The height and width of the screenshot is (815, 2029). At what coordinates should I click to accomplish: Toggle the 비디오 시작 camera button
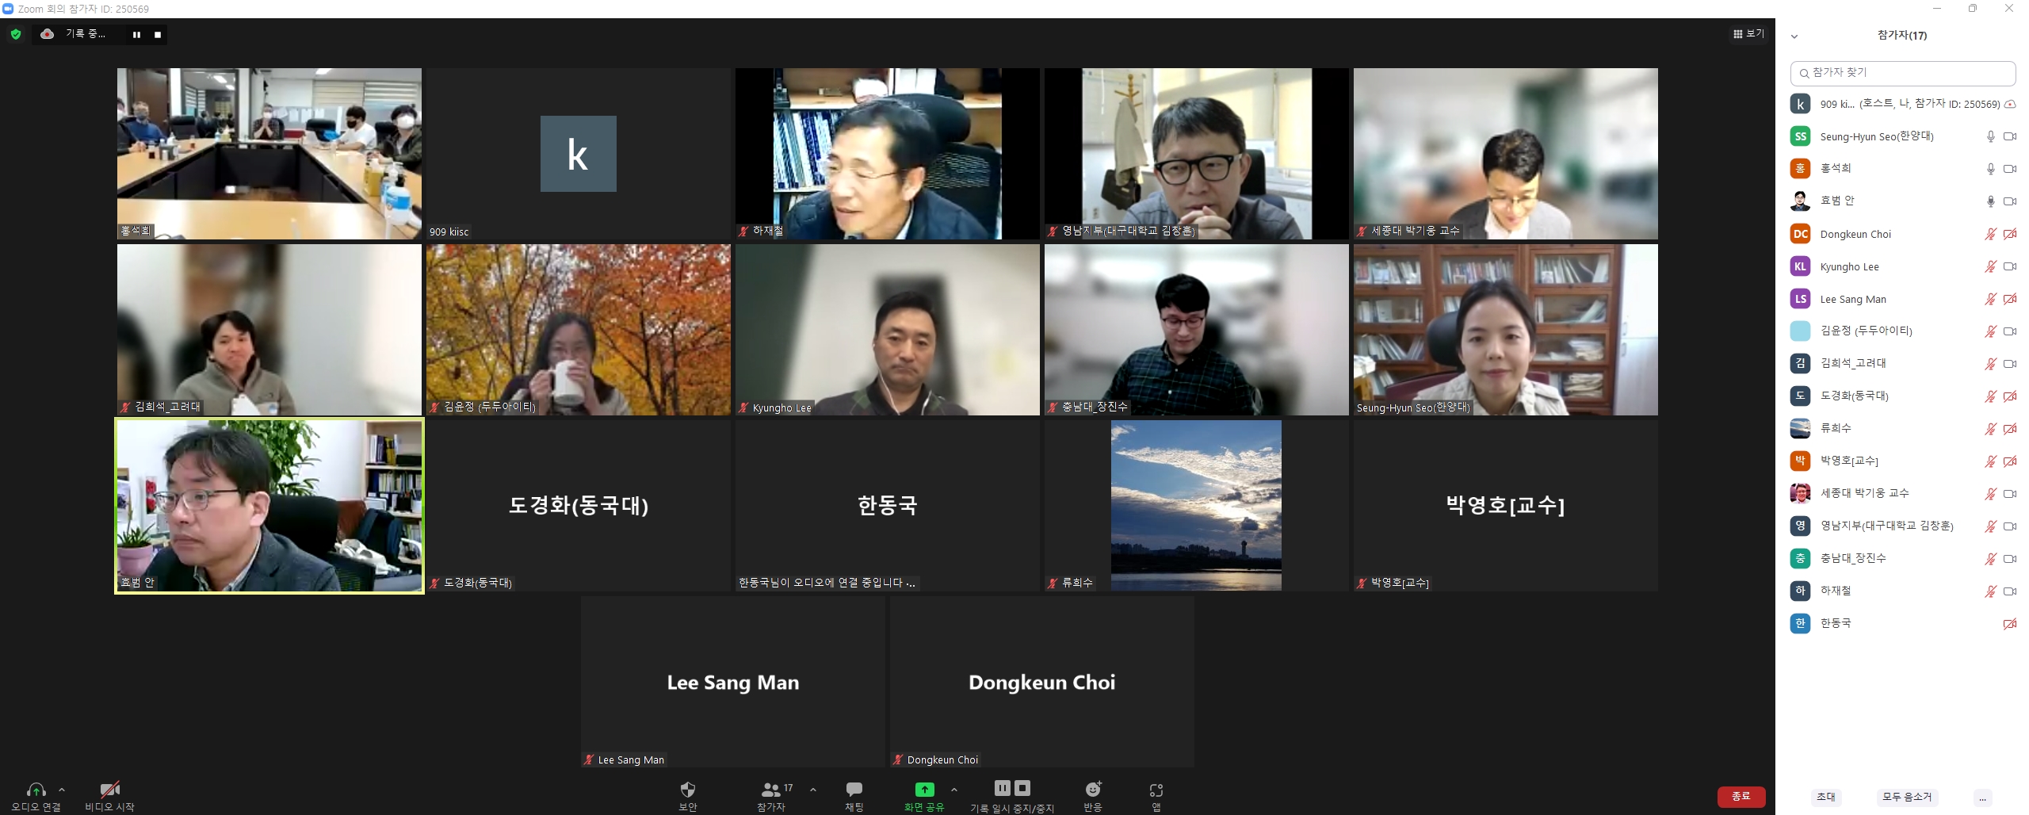pos(109,790)
